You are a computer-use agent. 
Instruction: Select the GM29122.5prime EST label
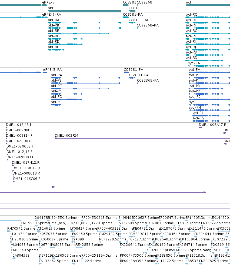113,234
